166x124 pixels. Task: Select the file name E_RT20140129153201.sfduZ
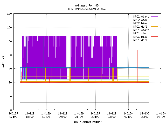(x=87, y=9)
